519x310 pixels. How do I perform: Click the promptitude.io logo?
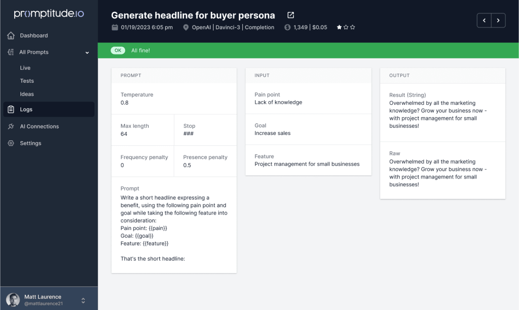(x=49, y=14)
